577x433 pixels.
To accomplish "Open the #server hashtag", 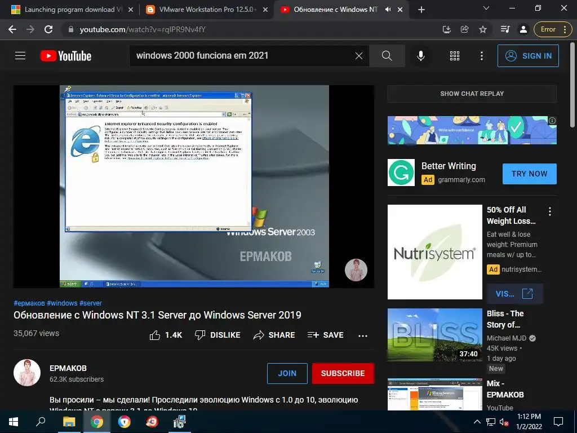I will [x=91, y=303].
